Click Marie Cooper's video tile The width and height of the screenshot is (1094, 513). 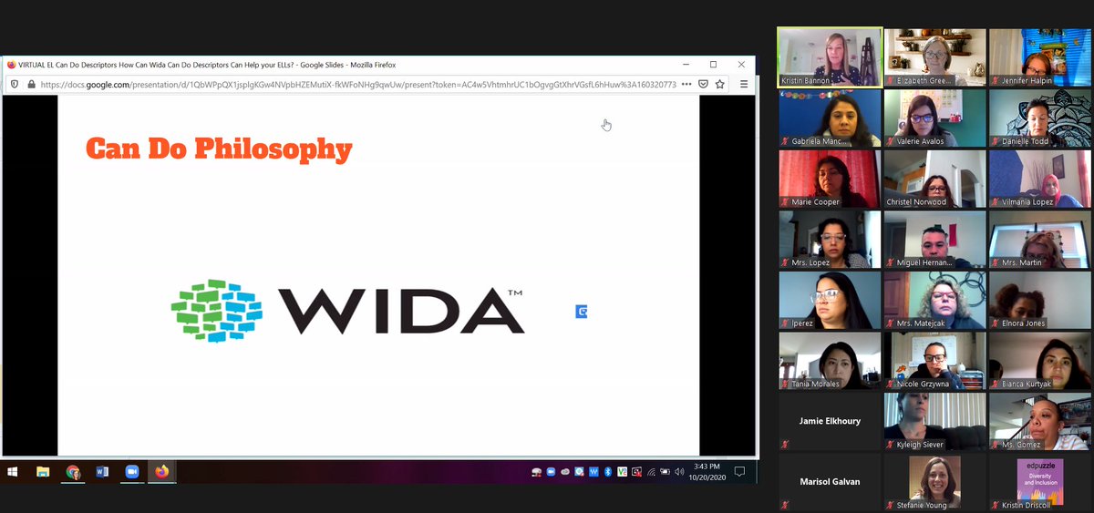[x=830, y=179]
